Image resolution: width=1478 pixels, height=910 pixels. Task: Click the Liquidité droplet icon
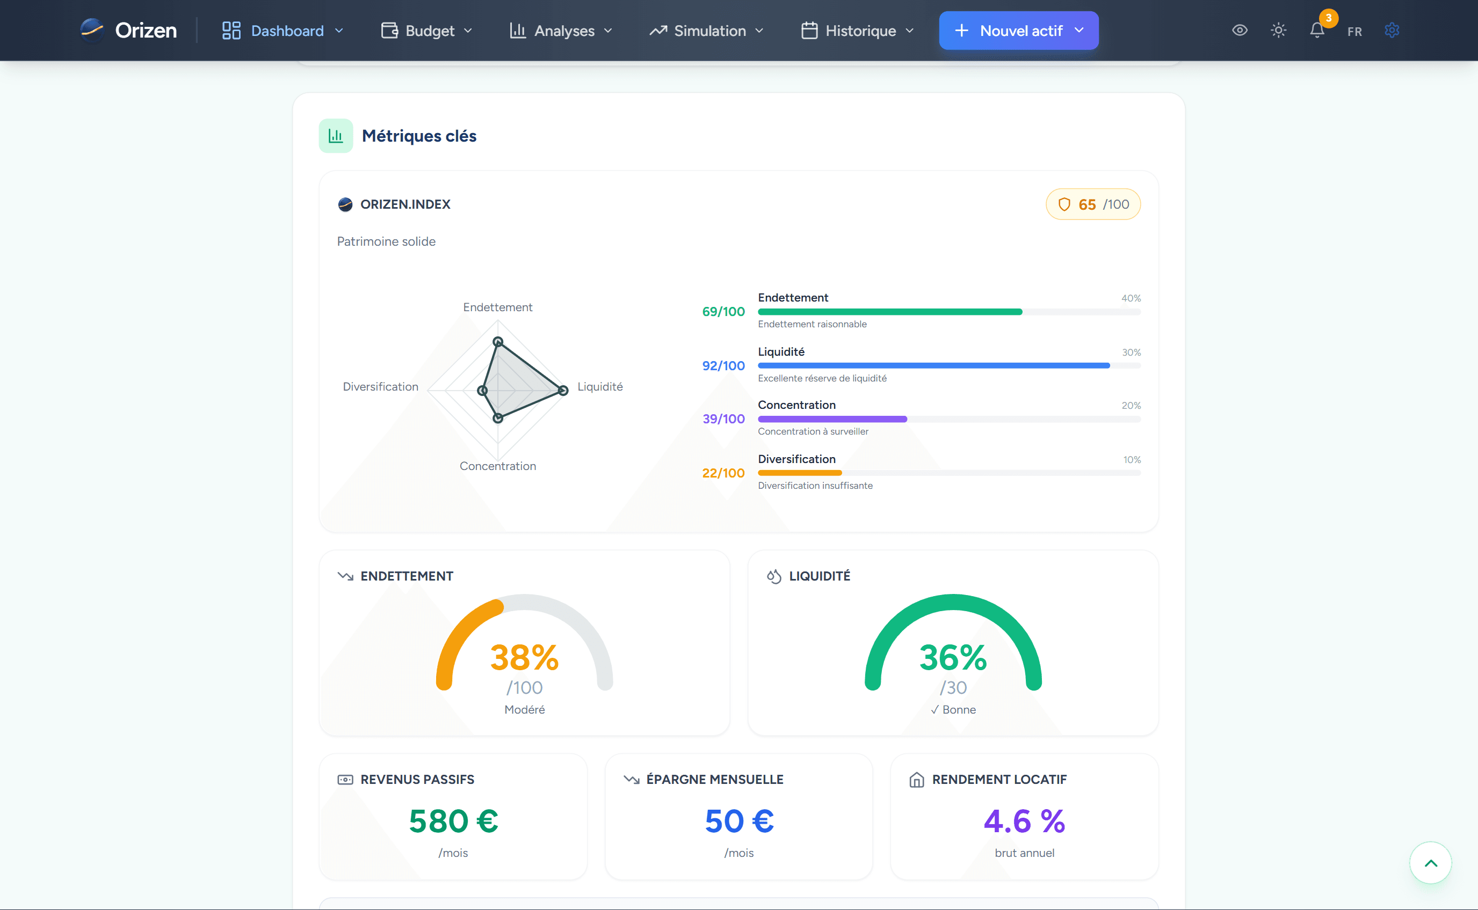pos(774,576)
